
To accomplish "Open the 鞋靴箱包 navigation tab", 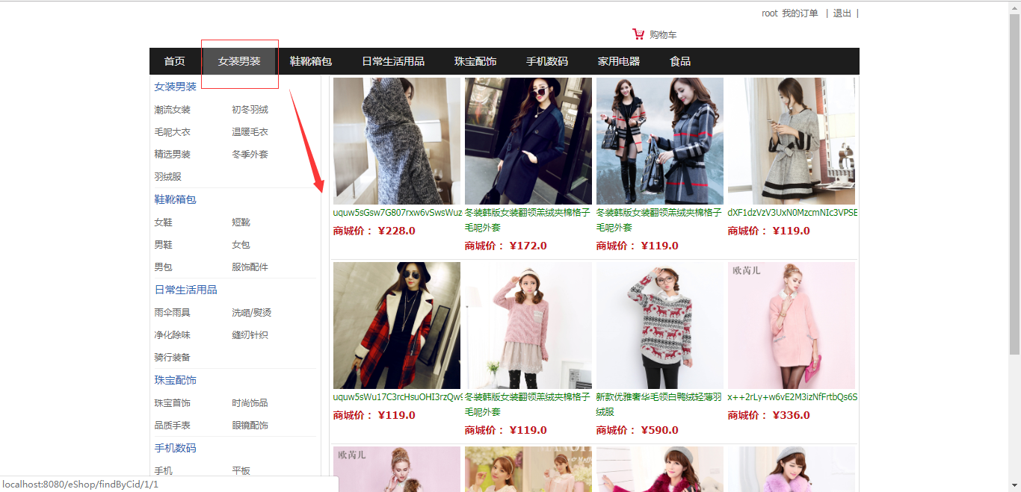I will tap(311, 61).
